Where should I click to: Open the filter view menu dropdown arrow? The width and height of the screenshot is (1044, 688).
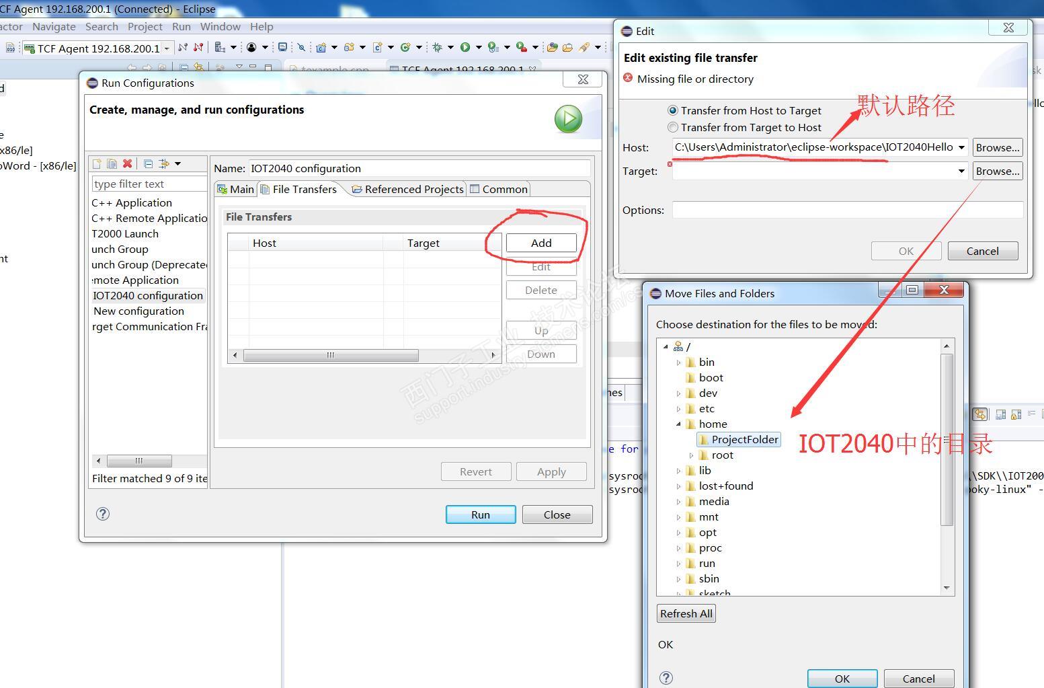[177, 163]
